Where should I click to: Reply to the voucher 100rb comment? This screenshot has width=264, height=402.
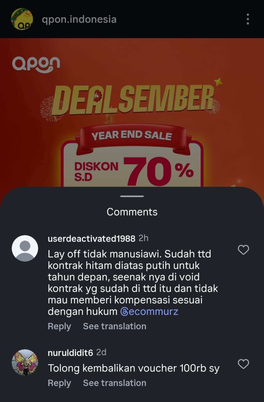click(x=59, y=383)
